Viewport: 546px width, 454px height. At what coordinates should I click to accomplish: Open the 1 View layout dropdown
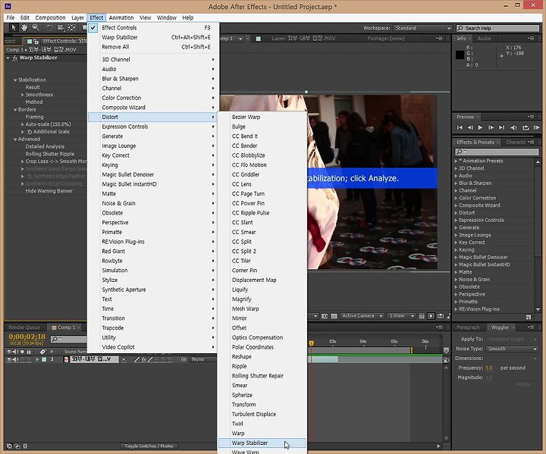click(x=401, y=316)
